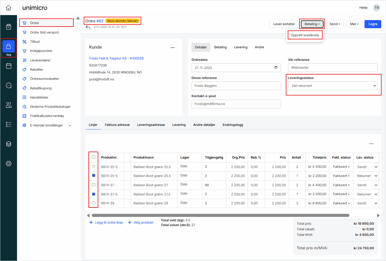
Task: Click the back arrow under order title
Action: pos(88,27)
